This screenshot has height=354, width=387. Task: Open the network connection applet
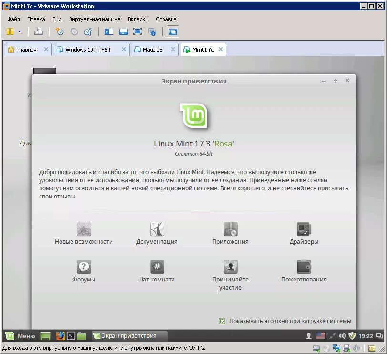[x=333, y=336]
